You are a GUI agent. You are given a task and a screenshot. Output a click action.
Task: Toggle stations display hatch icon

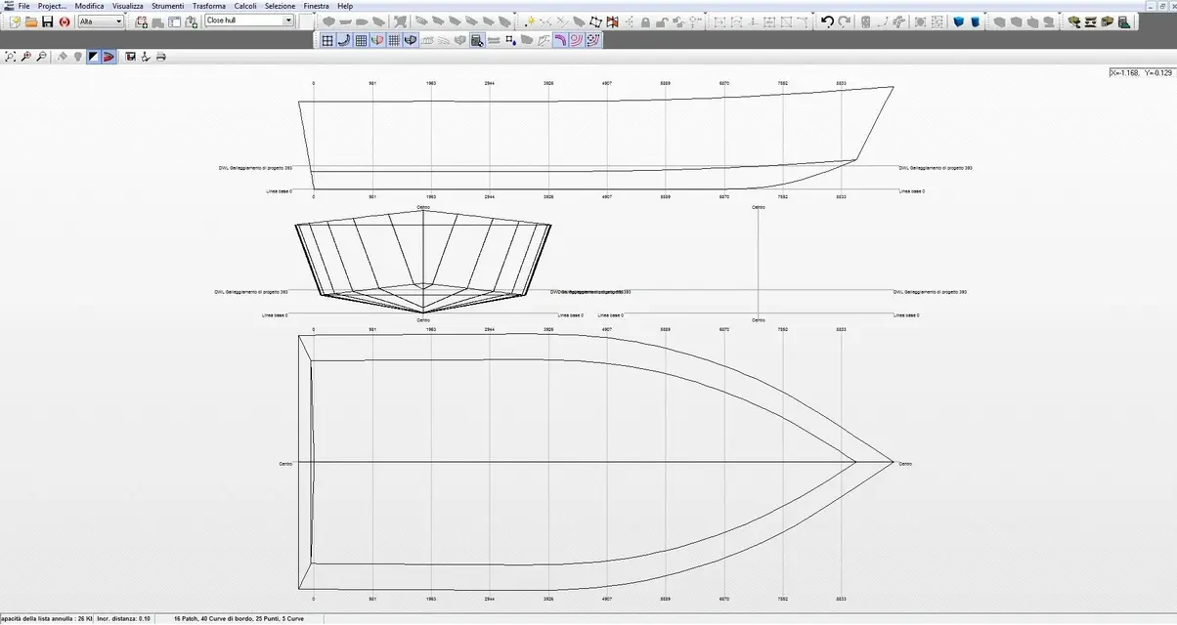394,40
